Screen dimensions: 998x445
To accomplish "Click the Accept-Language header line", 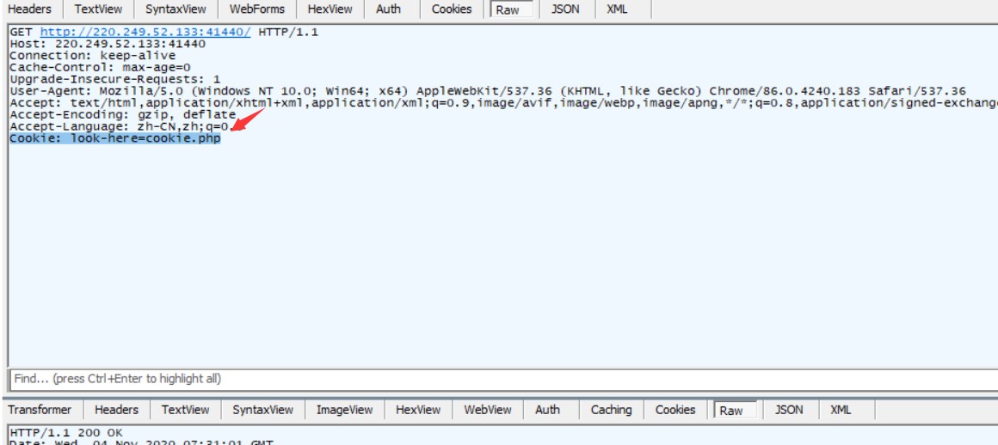I will click(x=119, y=126).
